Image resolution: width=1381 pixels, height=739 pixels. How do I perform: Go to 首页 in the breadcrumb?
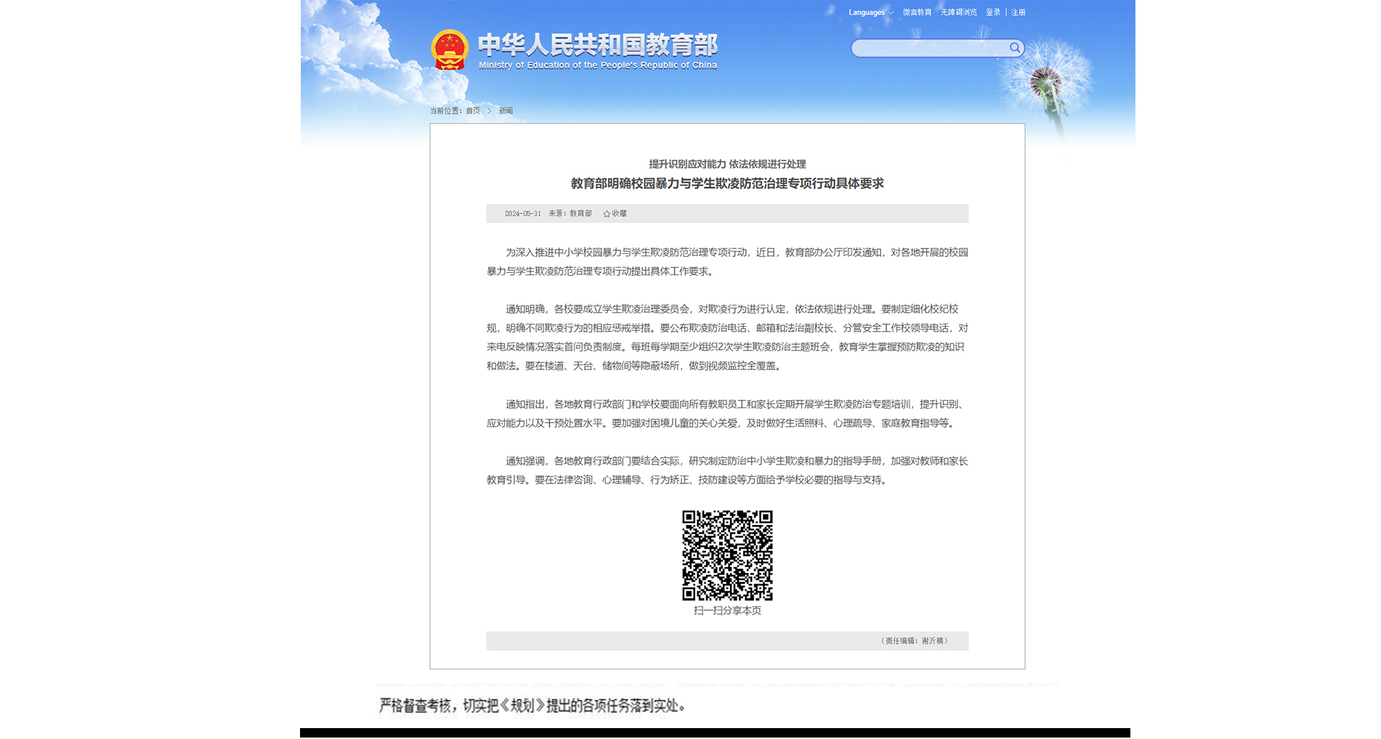[473, 111]
